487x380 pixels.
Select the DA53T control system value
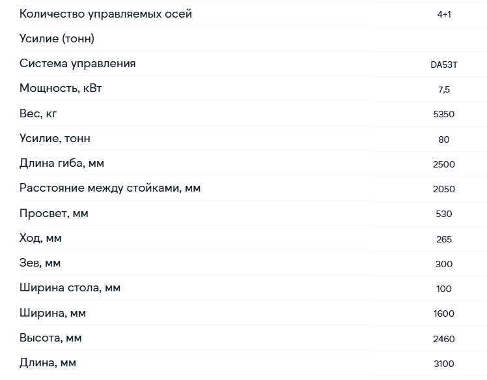(x=444, y=65)
